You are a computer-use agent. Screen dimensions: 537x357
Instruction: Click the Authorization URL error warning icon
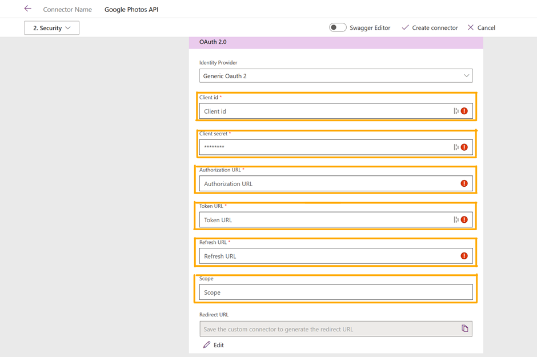464,183
